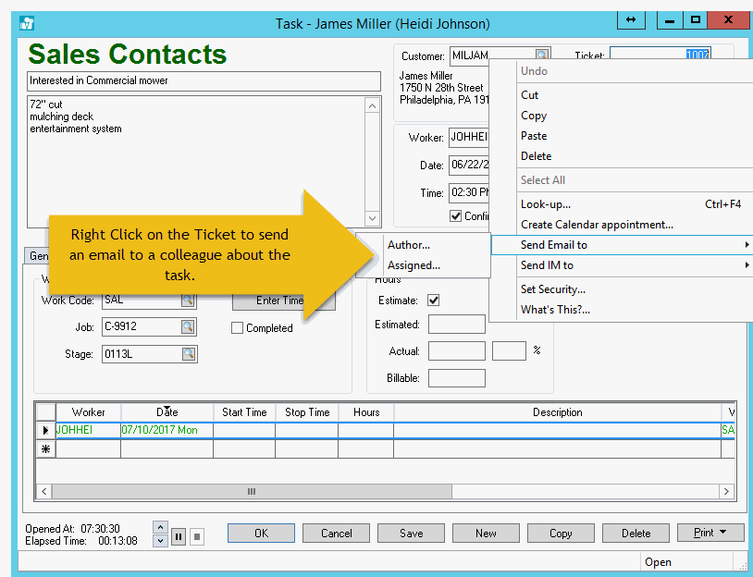This screenshot has width=753, height=577.
Task: Open the Print dropdown button
Action: (x=710, y=534)
